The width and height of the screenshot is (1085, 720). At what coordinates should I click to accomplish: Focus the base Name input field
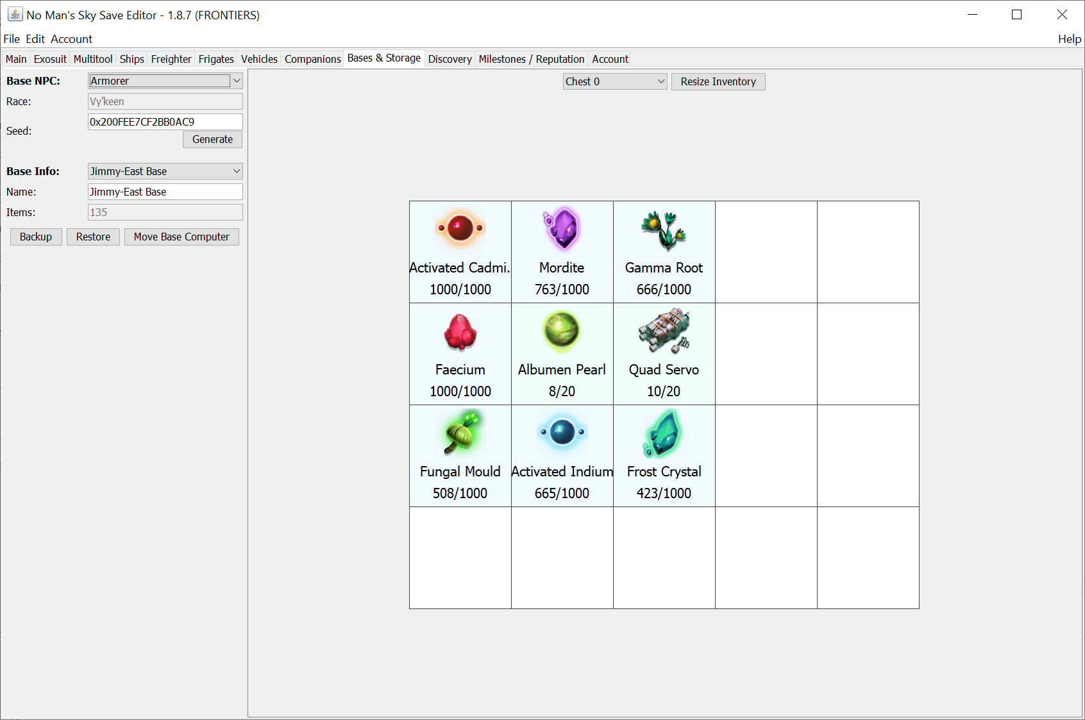pos(165,192)
